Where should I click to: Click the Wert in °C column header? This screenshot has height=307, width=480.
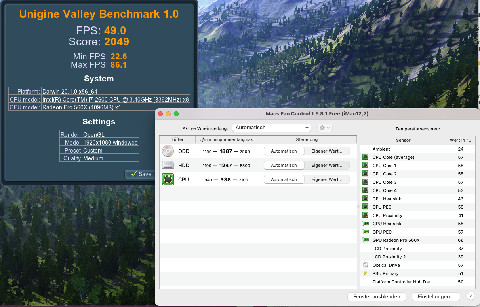(461, 140)
